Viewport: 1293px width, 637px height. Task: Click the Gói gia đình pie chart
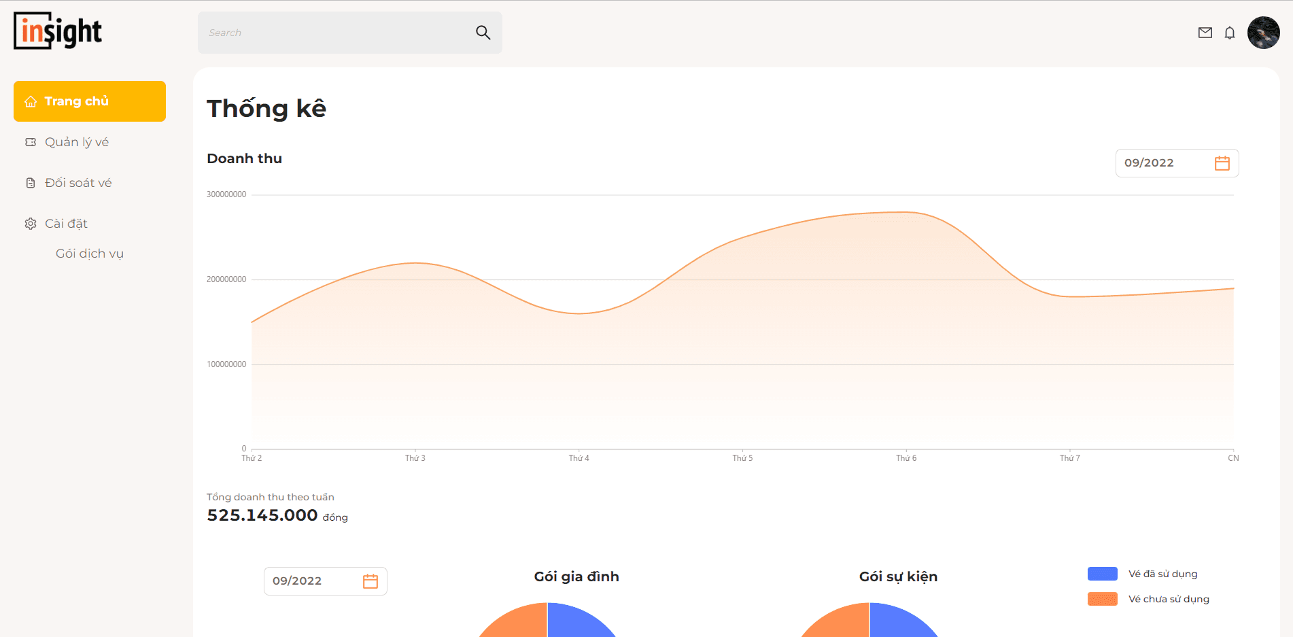tap(547, 620)
